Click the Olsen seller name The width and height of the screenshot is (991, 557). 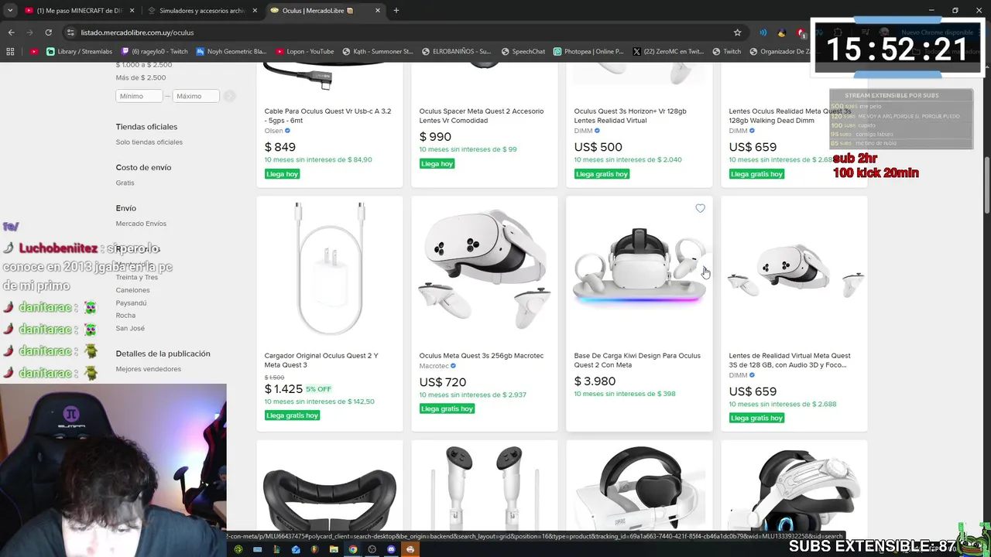[x=273, y=131]
